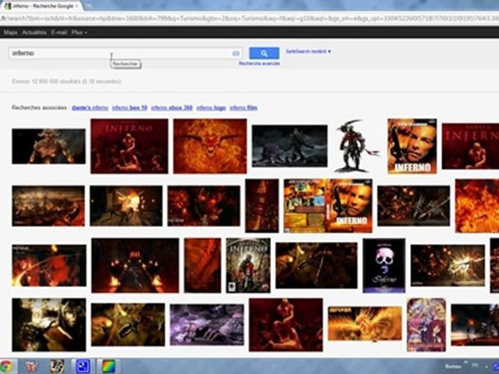499x374 pixels.
Task: Follow related search inferno logo
Action: point(211,108)
